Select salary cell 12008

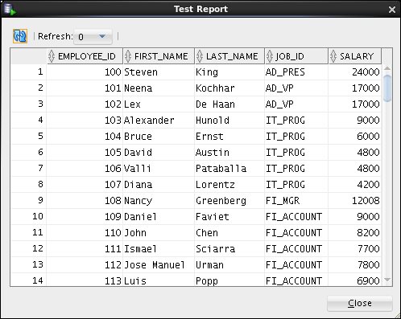[354, 201]
